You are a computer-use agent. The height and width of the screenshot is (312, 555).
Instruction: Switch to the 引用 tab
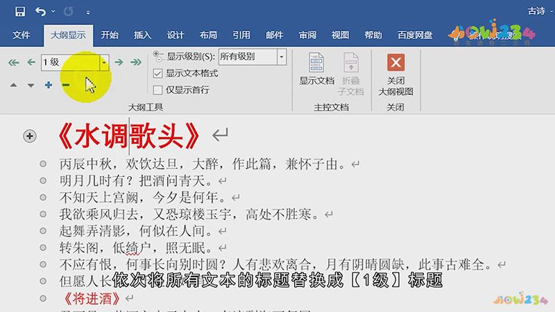(241, 35)
